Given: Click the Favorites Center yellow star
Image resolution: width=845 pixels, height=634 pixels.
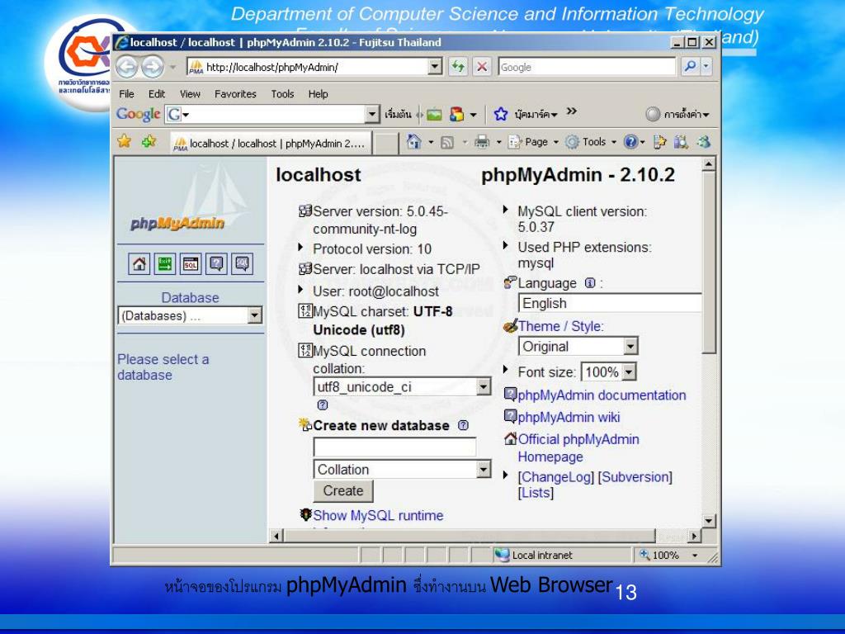Looking at the screenshot, I should click(125, 141).
